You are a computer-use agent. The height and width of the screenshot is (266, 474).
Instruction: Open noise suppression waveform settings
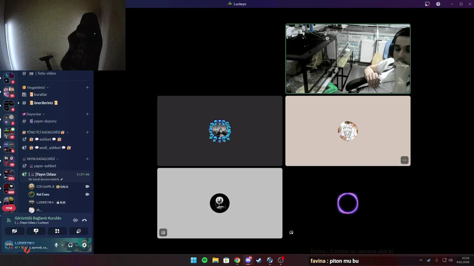(x=76, y=220)
